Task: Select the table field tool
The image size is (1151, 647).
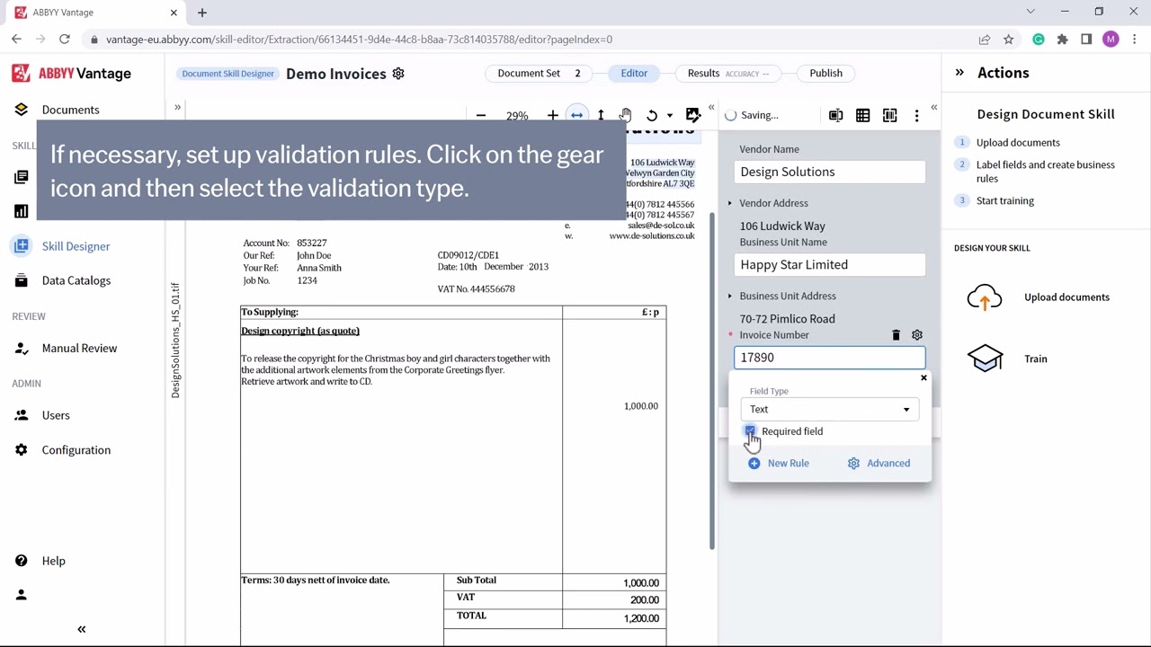Action: [863, 115]
